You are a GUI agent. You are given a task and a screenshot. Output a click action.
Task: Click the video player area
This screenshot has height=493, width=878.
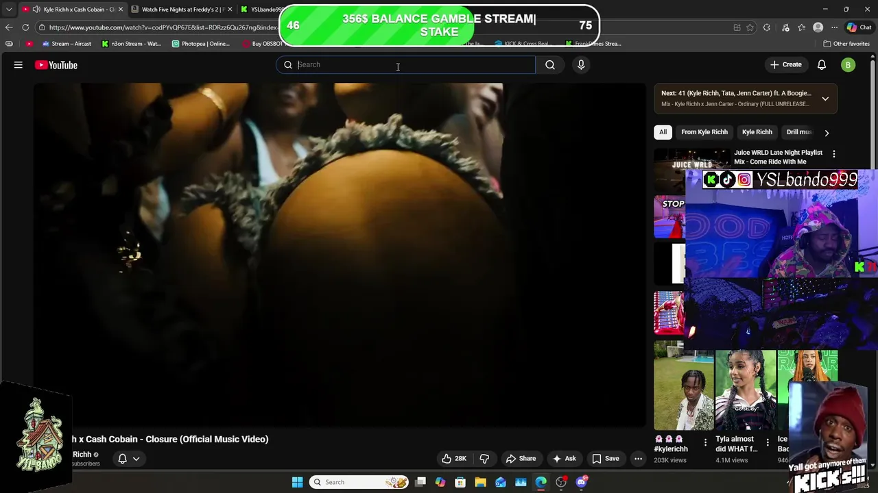coord(340,255)
